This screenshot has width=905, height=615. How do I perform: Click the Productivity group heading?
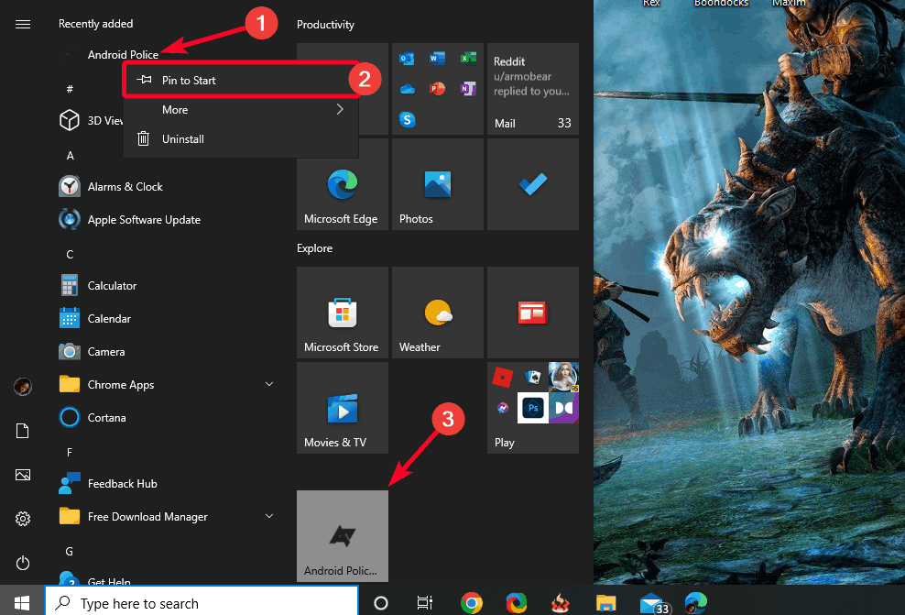[x=325, y=25]
